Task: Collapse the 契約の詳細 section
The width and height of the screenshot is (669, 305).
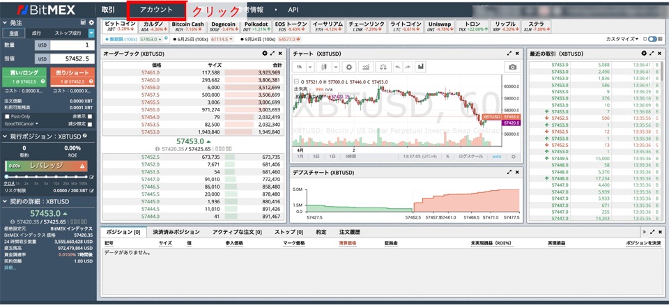Action: [6, 201]
